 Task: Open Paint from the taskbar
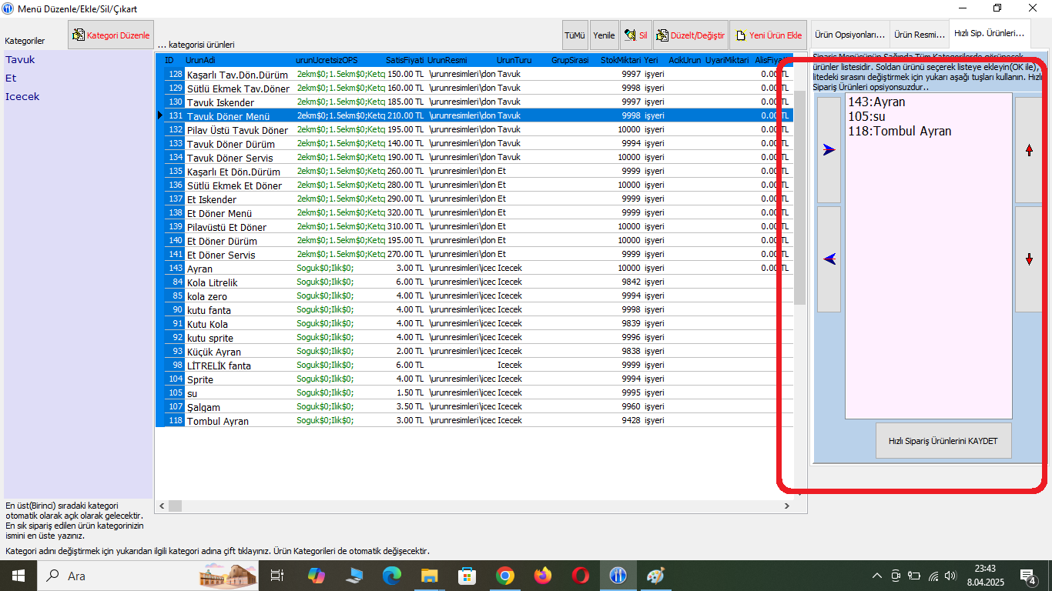point(655,576)
